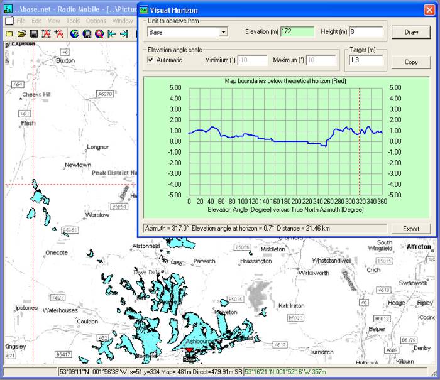Image resolution: width=440 pixels, height=380 pixels.
Task: Click the Export button
Action: [x=411, y=229]
